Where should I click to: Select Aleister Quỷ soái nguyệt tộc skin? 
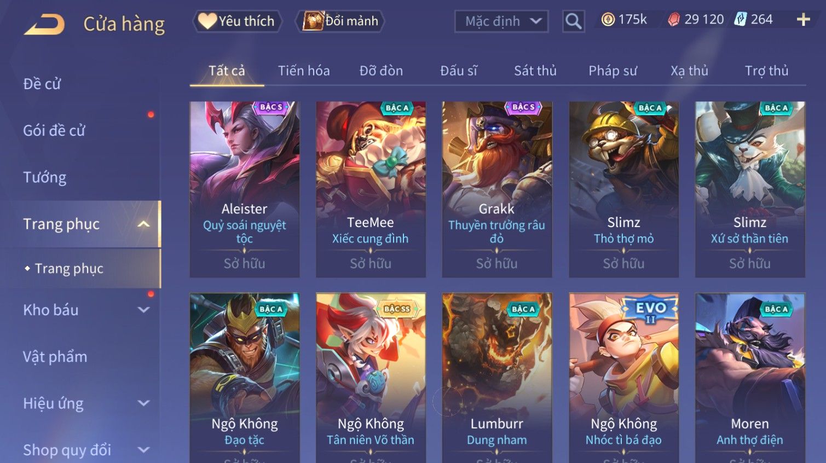(245, 189)
